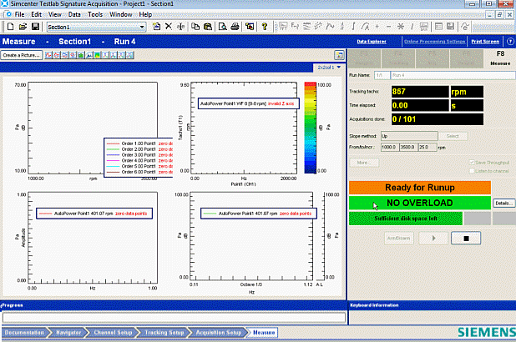Viewport: 516px width, 342px height.
Task: Open the Tools menu
Action: coord(96,15)
